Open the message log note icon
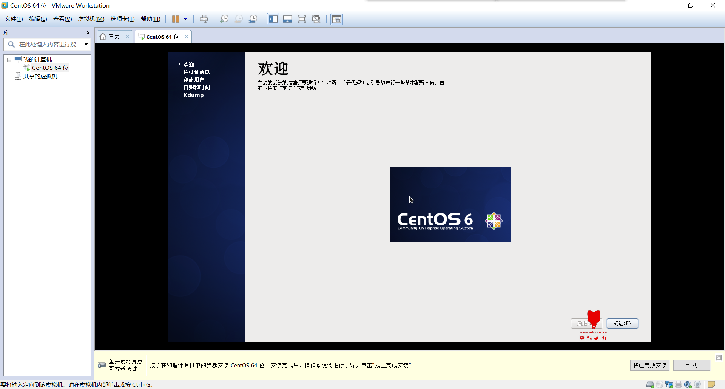 (x=711, y=384)
